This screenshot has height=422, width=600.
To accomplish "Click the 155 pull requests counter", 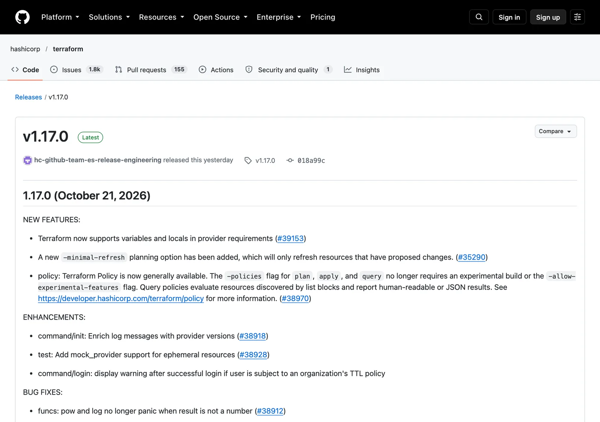I will (x=179, y=69).
